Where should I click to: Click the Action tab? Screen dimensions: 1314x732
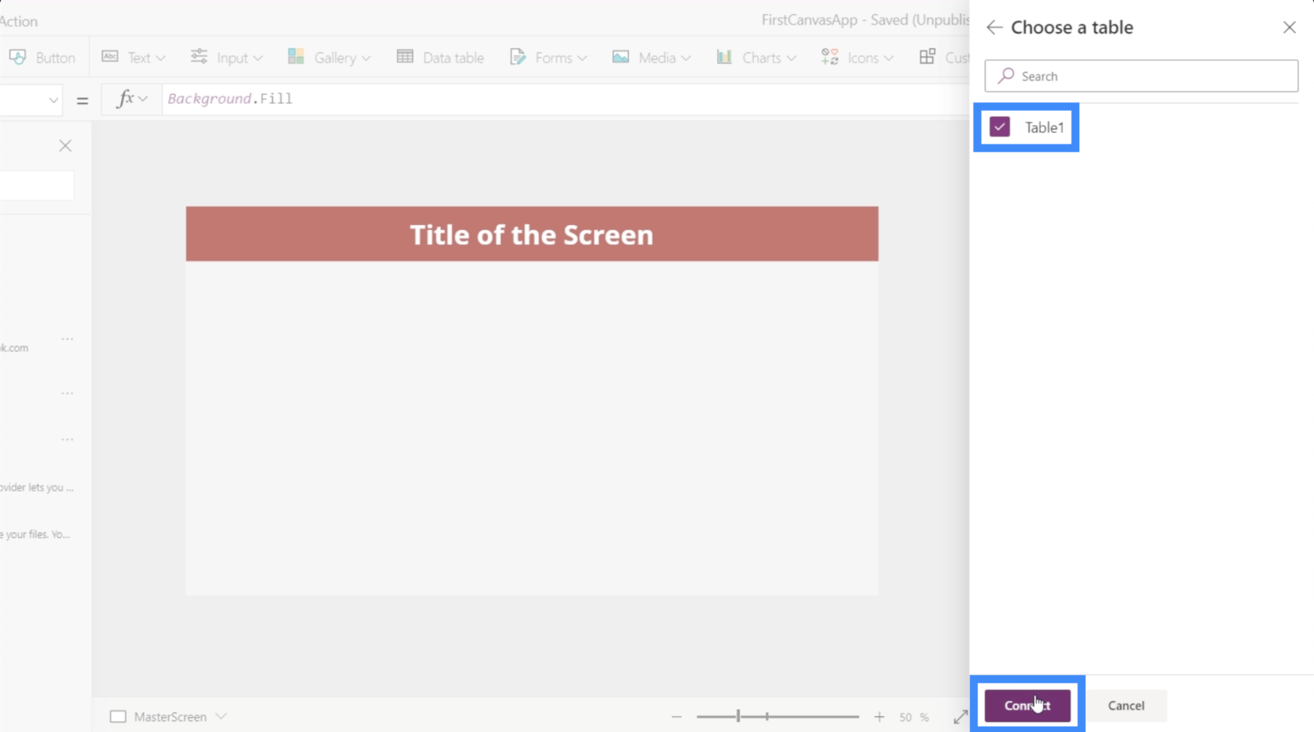coord(19,21)
